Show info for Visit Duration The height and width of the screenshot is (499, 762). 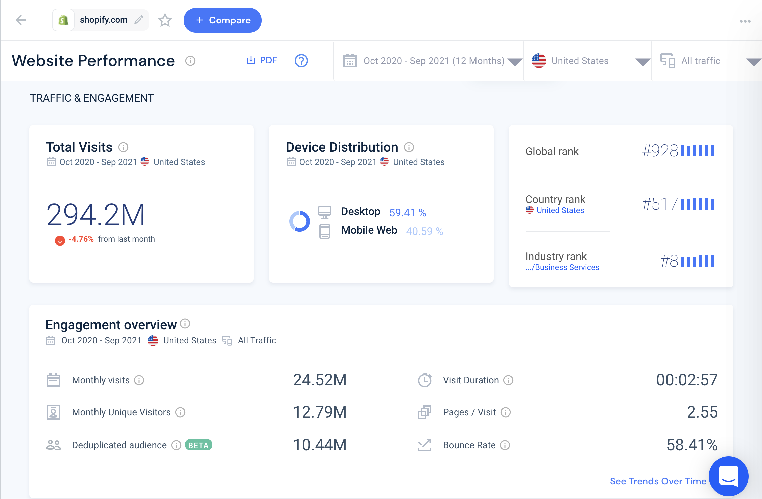pos(508,380)
